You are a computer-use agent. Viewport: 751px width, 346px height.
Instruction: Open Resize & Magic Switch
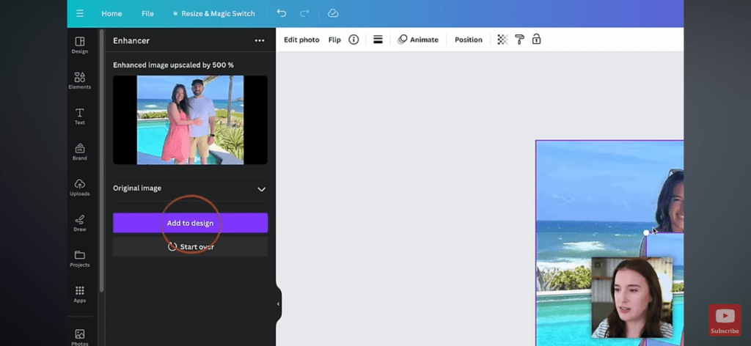[x=213, y=13]
